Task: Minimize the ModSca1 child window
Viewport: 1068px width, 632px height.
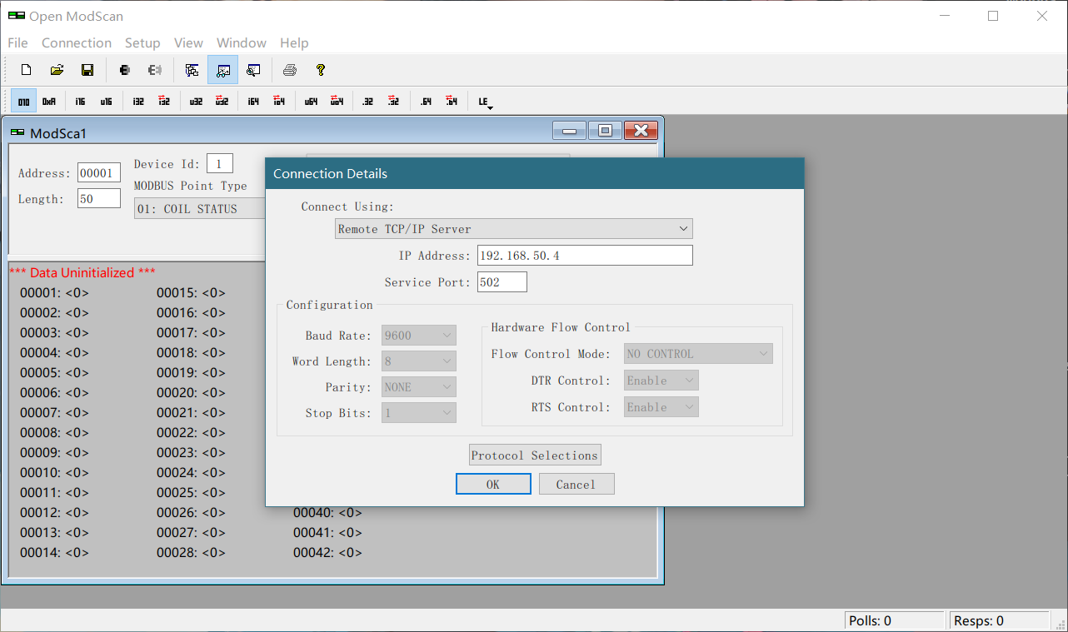Action: pyautogui.click(x=570, y=131)
